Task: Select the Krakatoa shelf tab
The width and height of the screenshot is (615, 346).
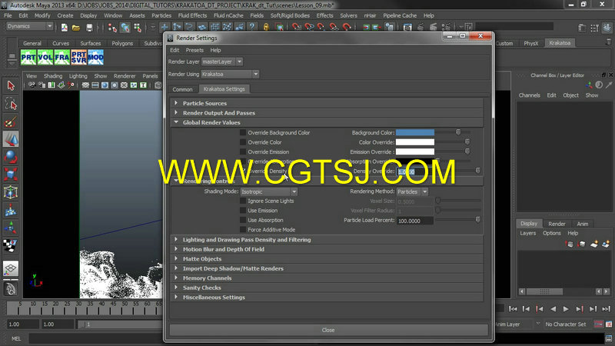Action: [560, 43]
